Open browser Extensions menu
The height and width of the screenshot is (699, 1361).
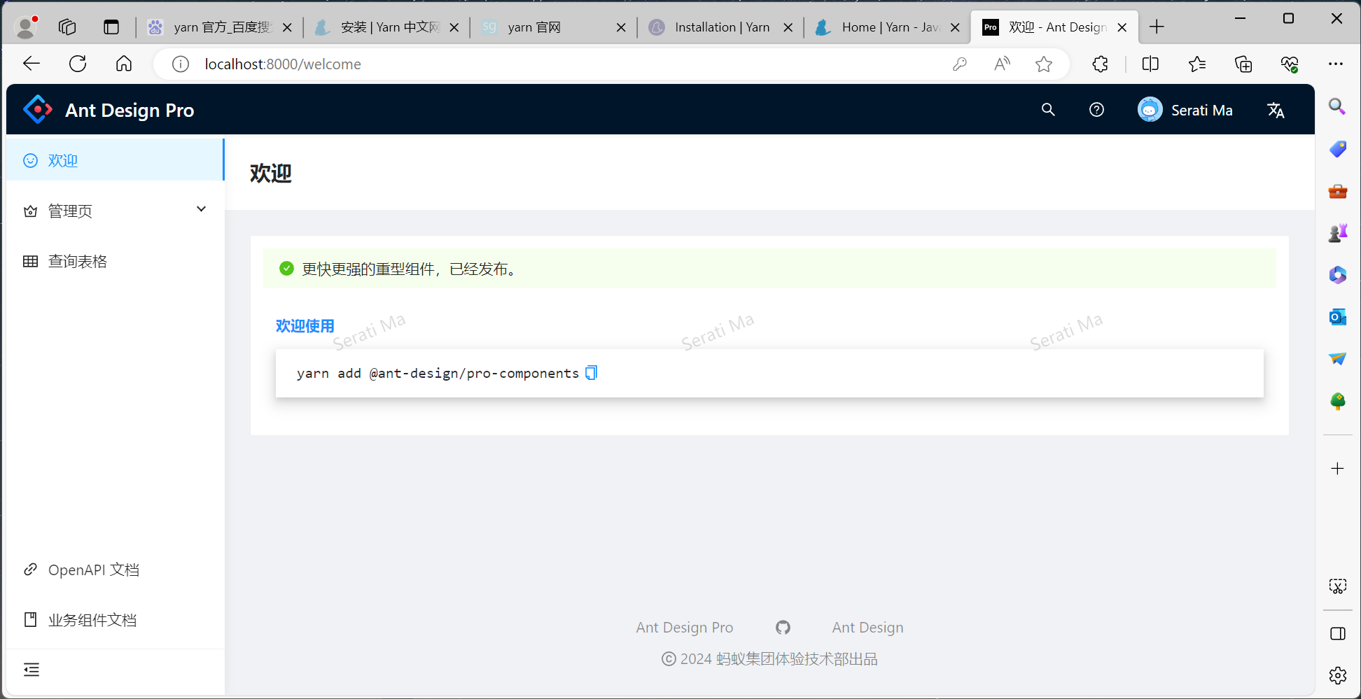tap(1101, 64)
